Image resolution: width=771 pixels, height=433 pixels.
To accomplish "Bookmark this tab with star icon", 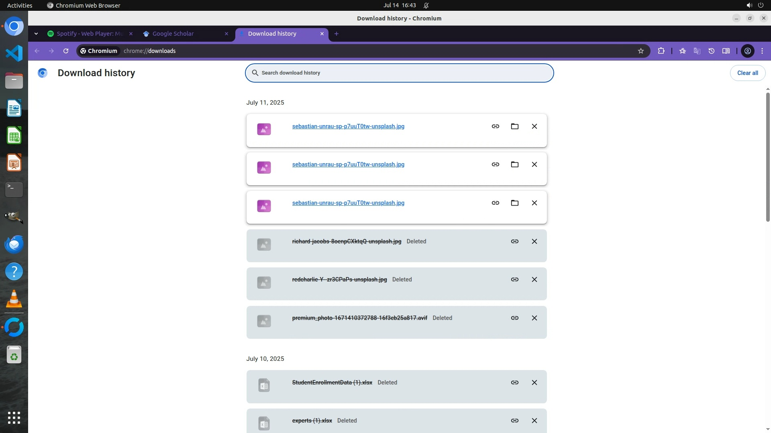I will click(640, 51).
